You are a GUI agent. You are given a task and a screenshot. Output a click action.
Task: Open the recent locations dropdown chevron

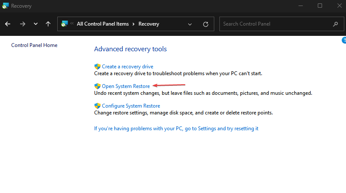35,24
